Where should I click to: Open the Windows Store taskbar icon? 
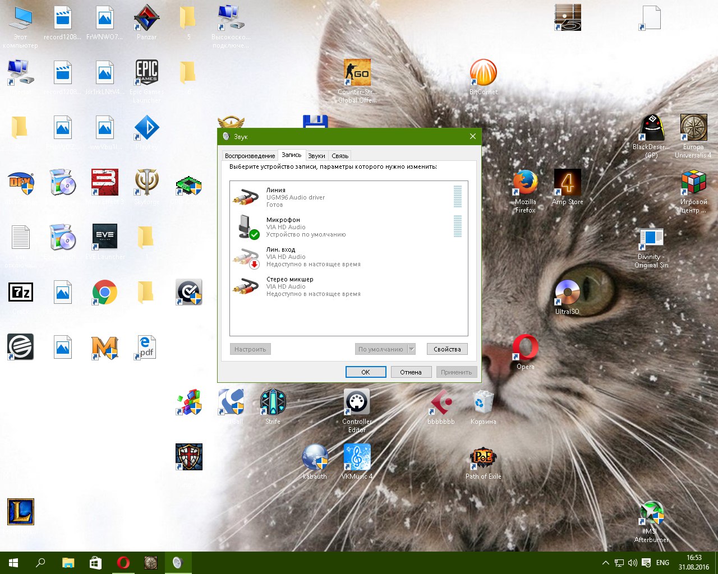click(95, 563)
